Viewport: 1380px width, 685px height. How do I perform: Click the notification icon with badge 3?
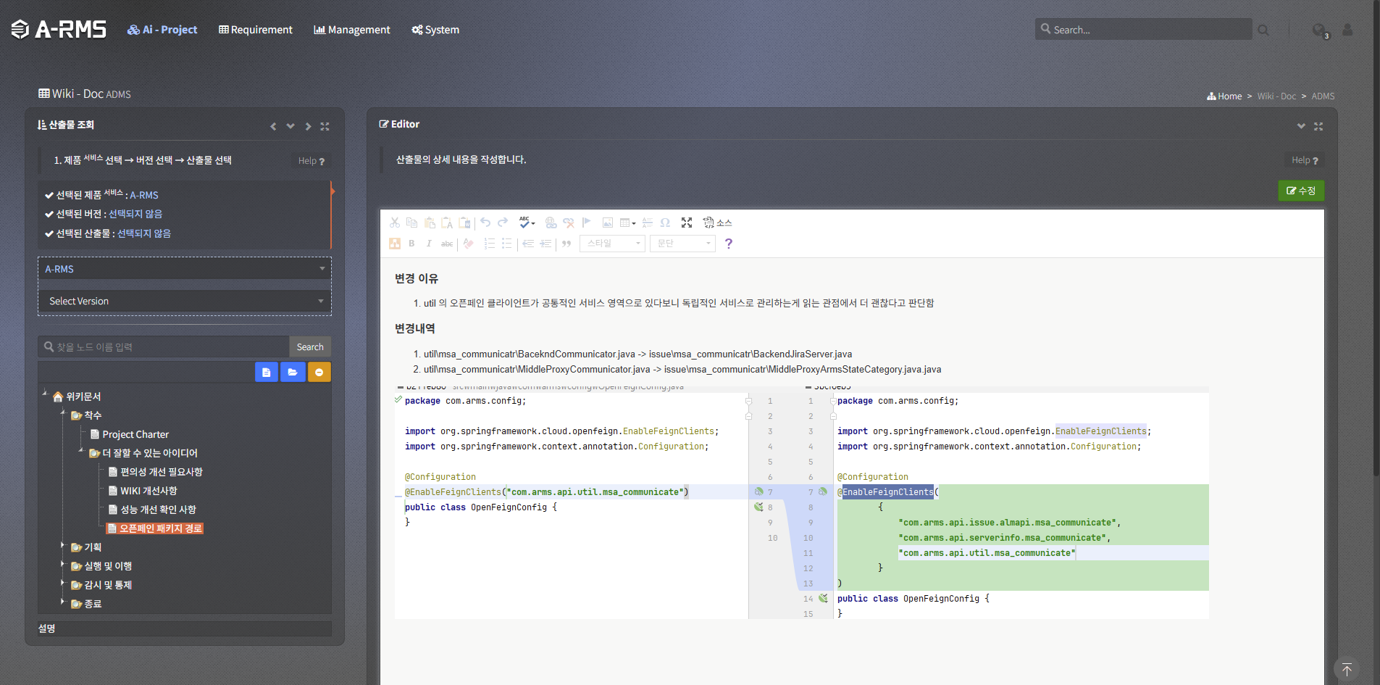[1320, 30]
